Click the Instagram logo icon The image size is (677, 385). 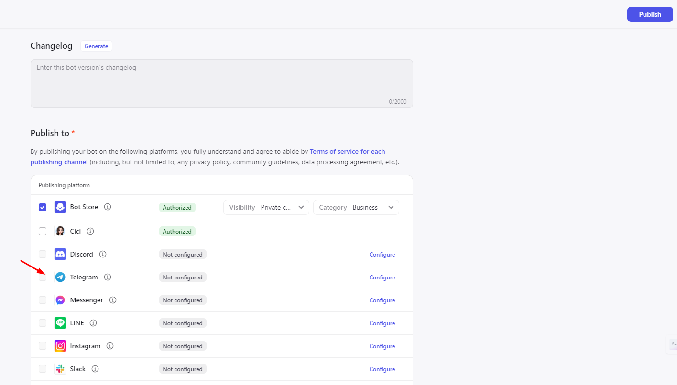[x=60, y=346]
